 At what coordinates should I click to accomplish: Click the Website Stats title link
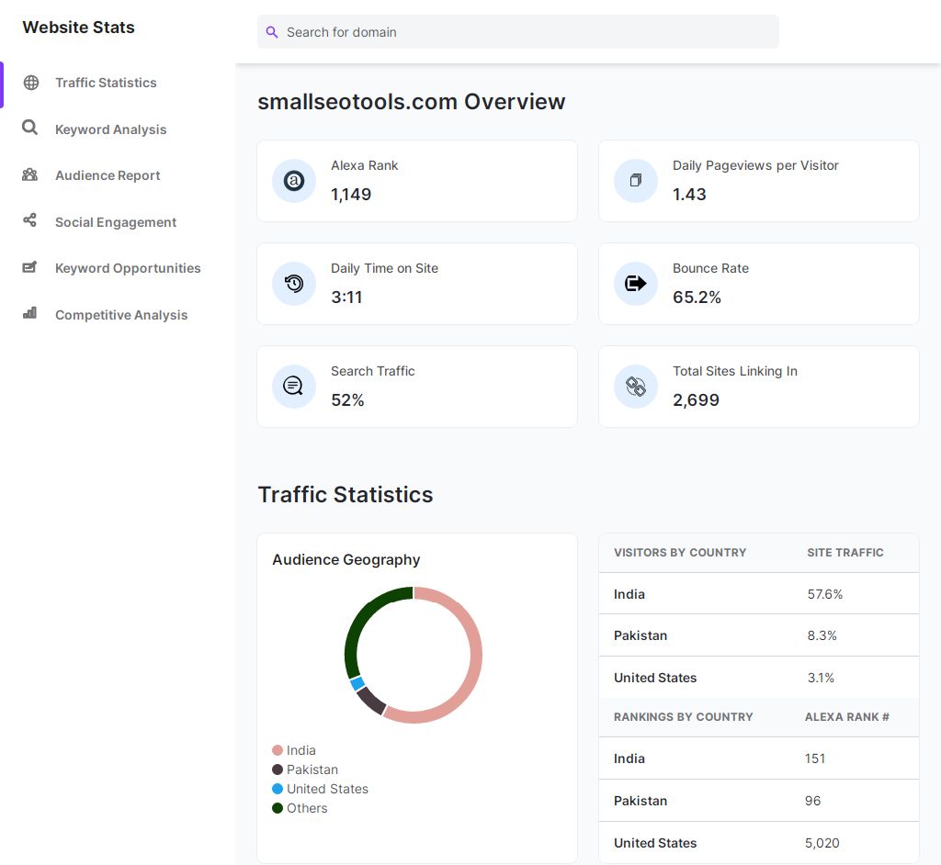click(x=78, y=28)
